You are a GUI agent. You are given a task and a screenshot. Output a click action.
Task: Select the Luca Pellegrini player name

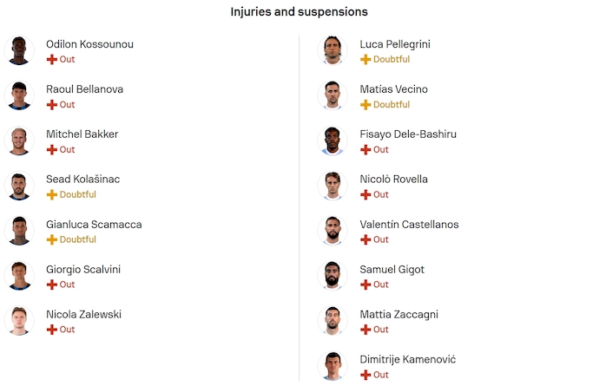(395, 44)
